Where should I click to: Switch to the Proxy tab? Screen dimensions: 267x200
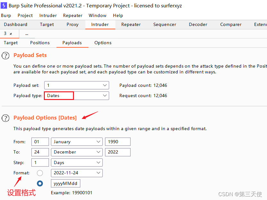(x=73, y=25)
